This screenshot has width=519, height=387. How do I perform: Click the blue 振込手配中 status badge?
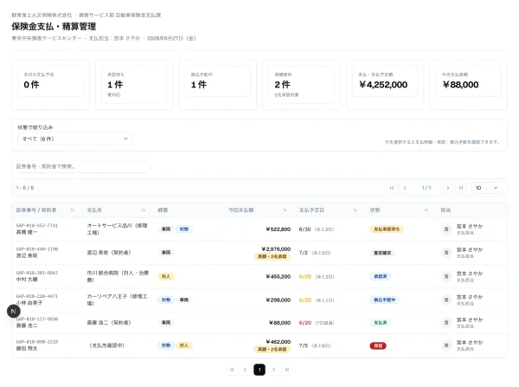(385, 300)
